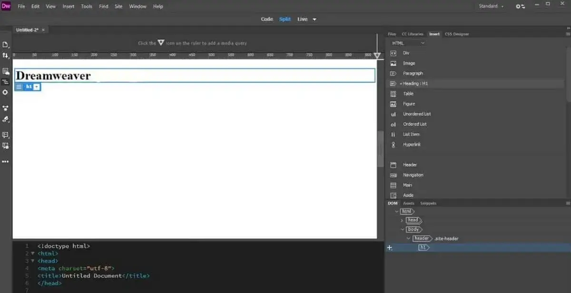Click the Navigation insert icon
571x293 pixels.
393,175
